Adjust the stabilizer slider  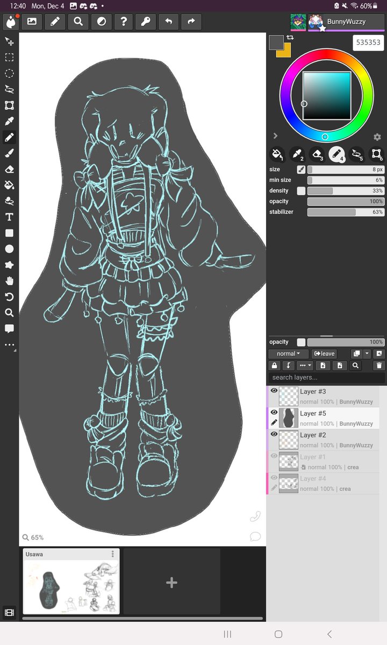[346, 212]
